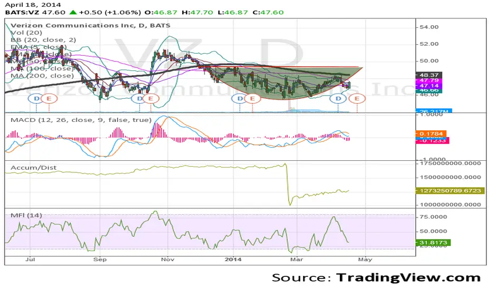Click the May time axis label

[365, 260]
